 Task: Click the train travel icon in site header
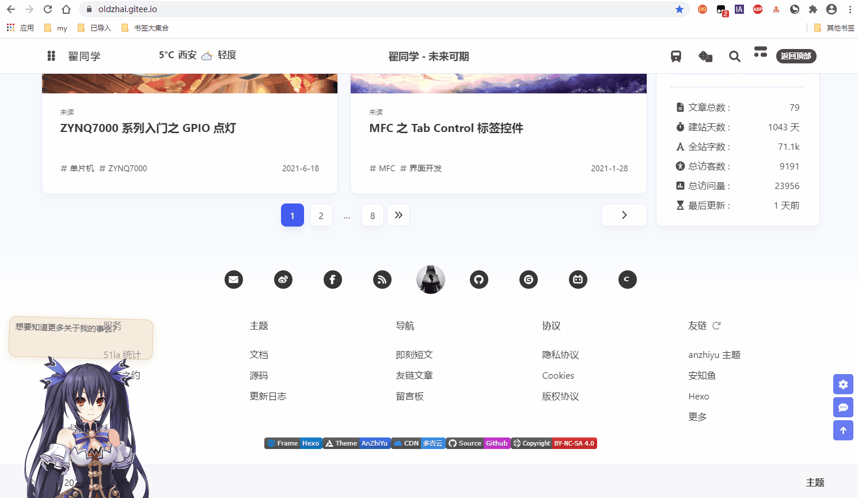coord(676,56)
